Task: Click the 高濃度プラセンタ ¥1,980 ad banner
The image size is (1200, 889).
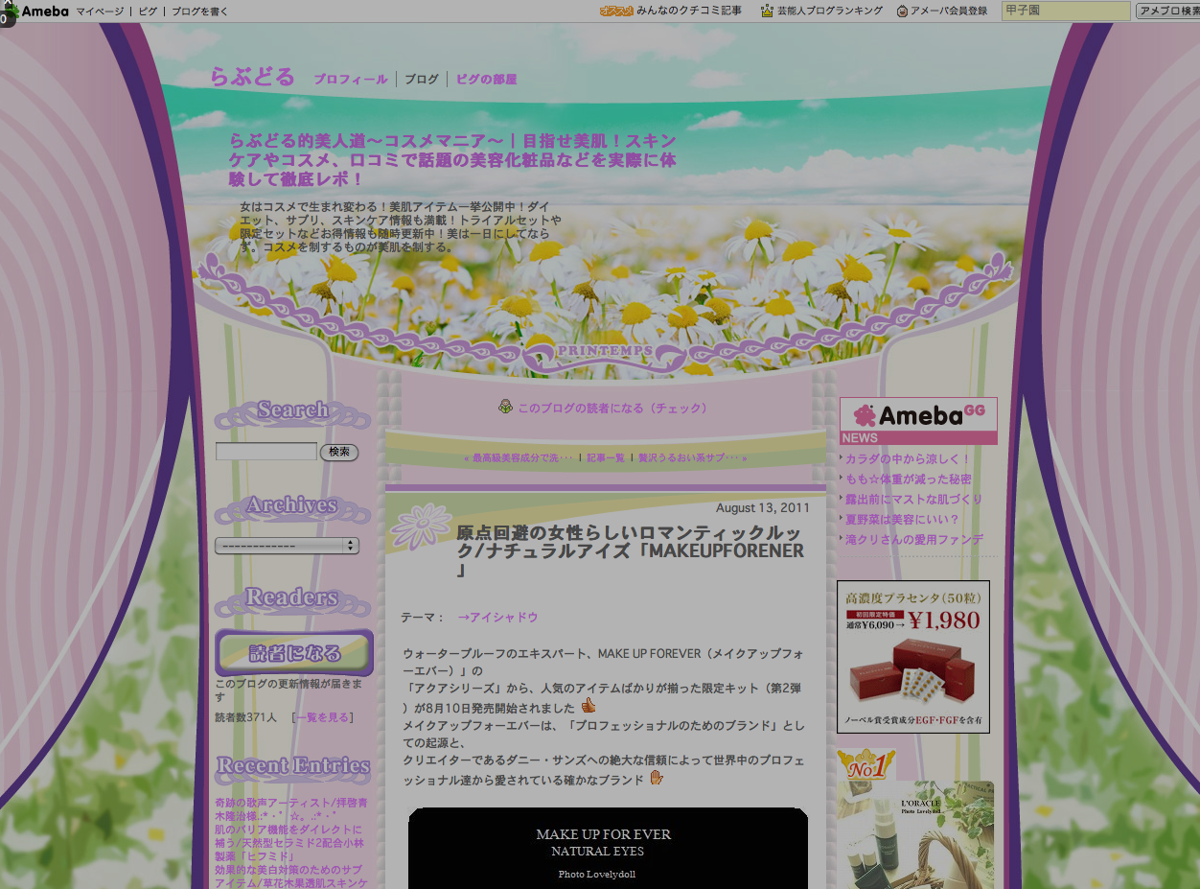Action: tap(913, 657)
